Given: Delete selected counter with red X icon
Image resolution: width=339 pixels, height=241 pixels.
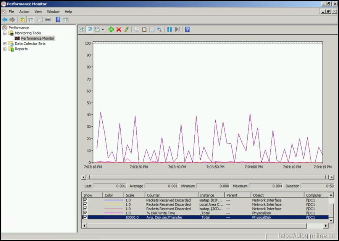Looking at the screenshot, I should (119, 29).
